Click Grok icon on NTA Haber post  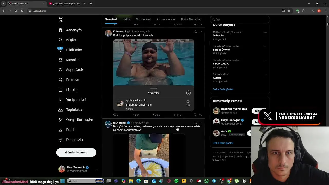coord(196,123)
